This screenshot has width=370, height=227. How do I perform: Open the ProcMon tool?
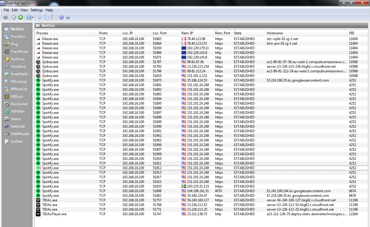coord(15,37)
